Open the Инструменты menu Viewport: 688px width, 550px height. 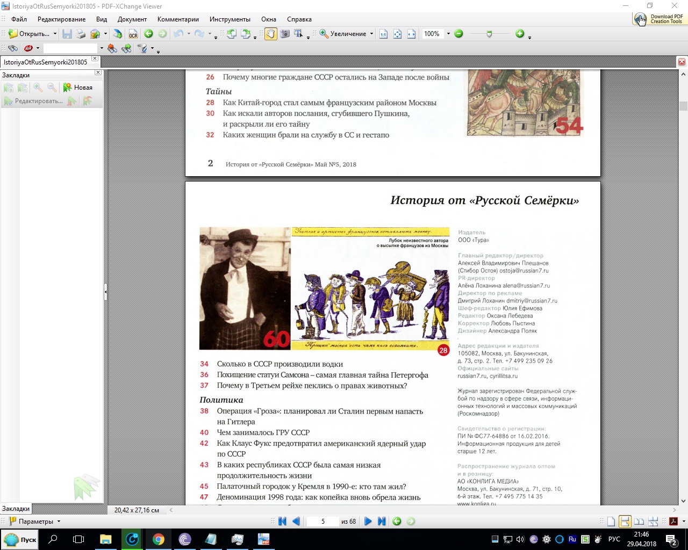230,19
